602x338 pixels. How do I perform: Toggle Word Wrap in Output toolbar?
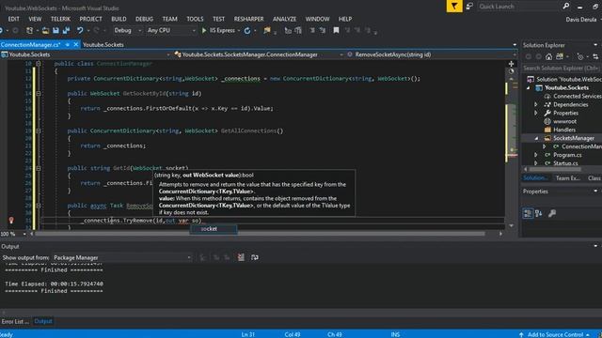click(255, 257)
